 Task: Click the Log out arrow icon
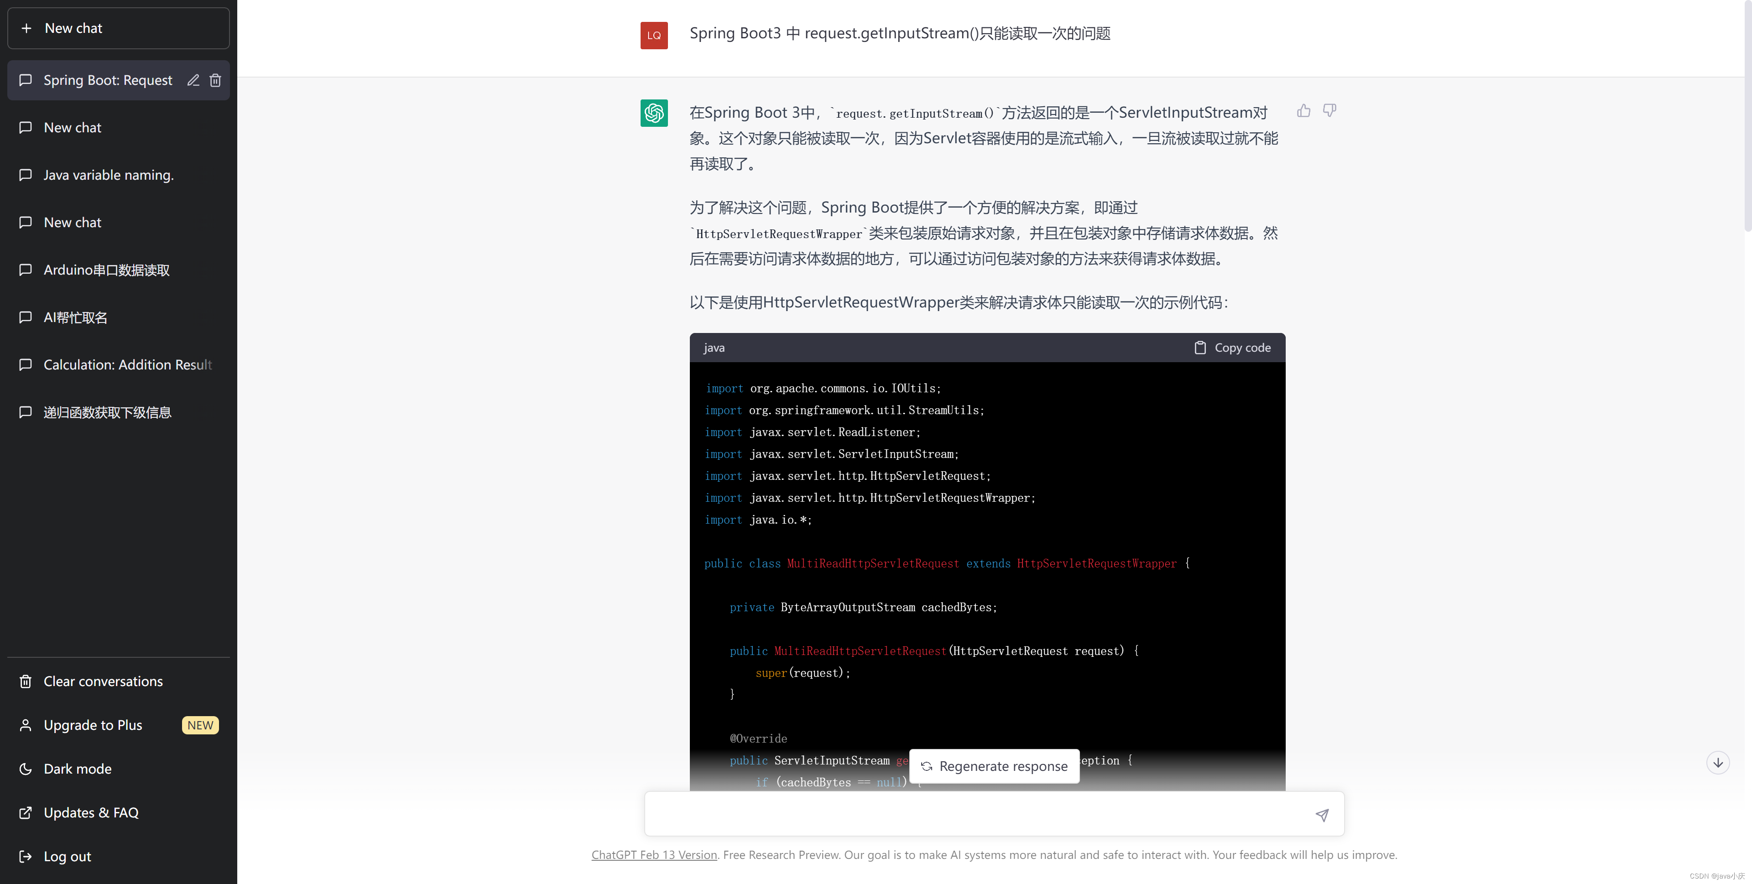(x=25, y=856)
